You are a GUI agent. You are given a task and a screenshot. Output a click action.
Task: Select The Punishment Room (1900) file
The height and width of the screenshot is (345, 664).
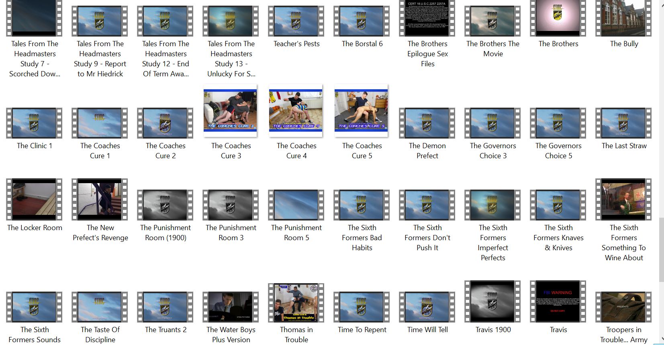pyautogui.click(x=165, y=205)
